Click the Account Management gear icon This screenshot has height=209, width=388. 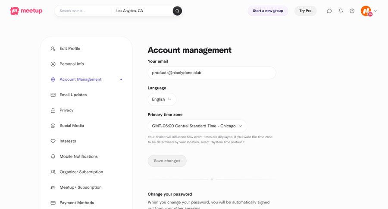click(x=53, y=79)
